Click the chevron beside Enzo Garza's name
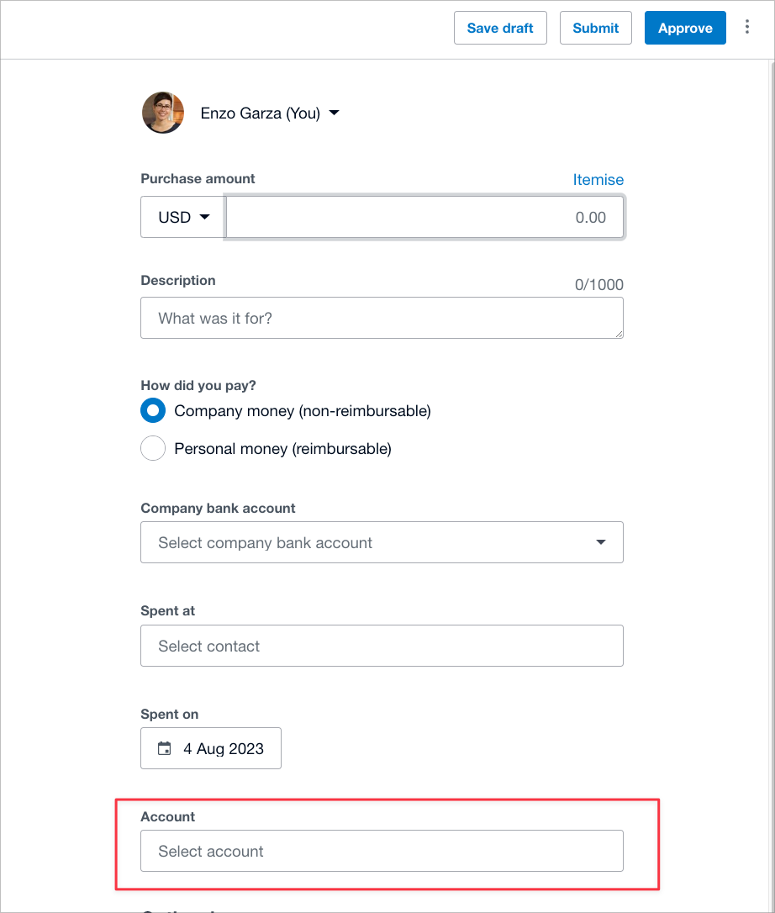This screenshot has width=775, height=913. click(334, 113)
